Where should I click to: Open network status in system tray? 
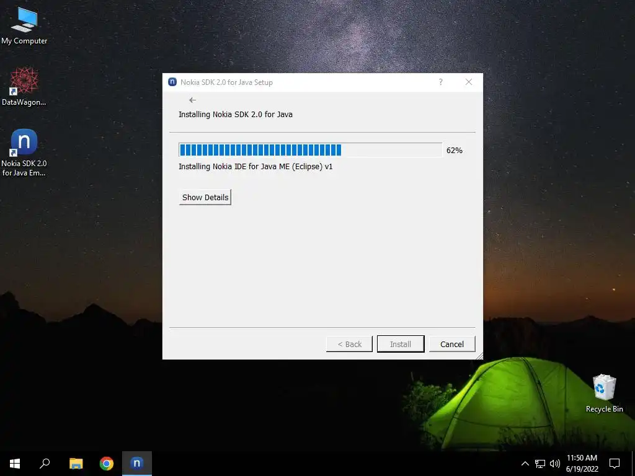click(540, 464)
